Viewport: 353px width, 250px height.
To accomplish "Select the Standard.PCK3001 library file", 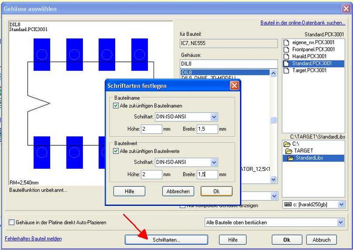I will point(312,63).
